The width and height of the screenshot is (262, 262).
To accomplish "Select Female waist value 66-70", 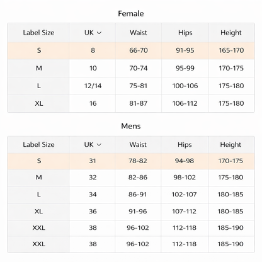I will [x=139, y=50].
